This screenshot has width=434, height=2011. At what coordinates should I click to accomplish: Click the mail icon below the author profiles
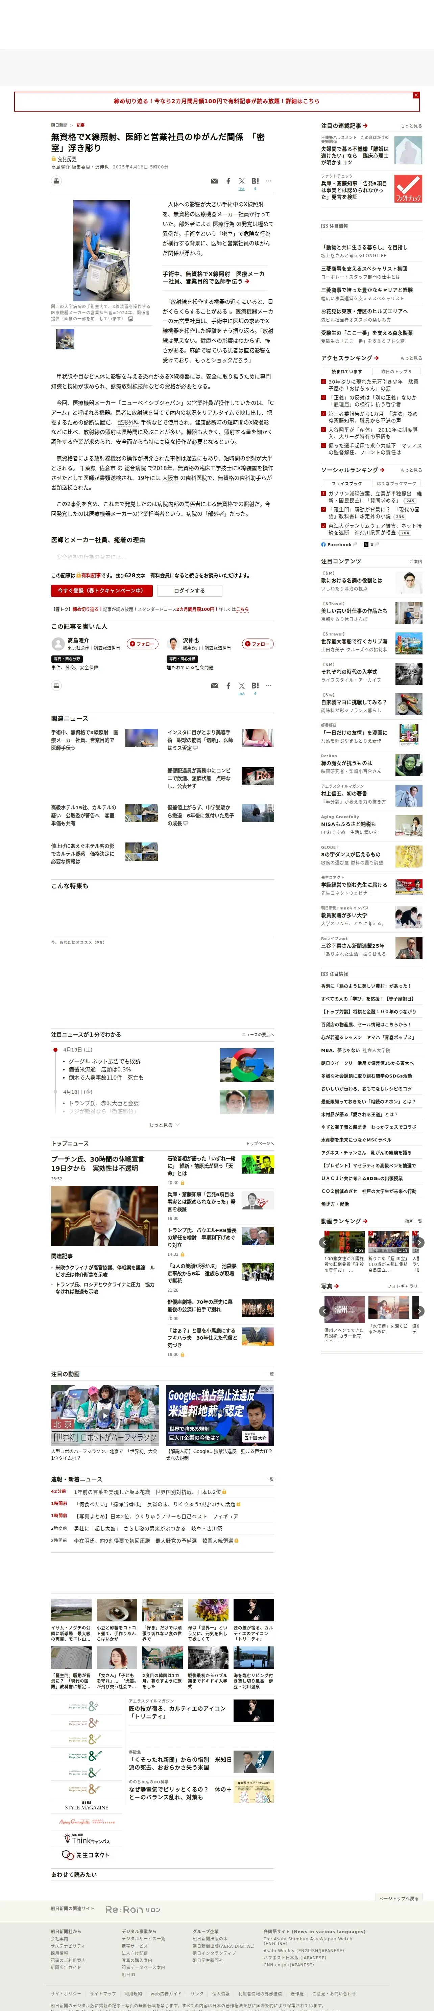215,686
